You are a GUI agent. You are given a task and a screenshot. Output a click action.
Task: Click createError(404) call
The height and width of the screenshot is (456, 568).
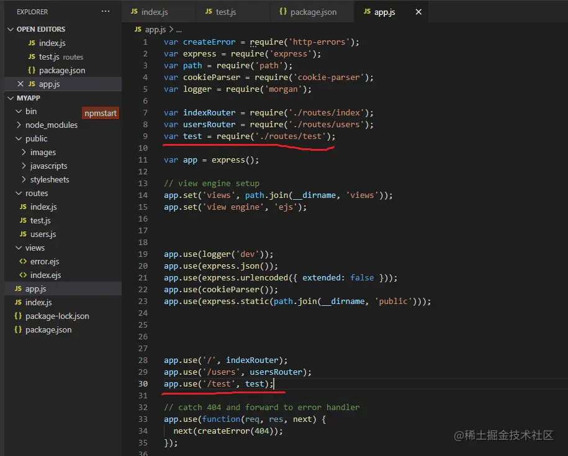coord(235,431)
